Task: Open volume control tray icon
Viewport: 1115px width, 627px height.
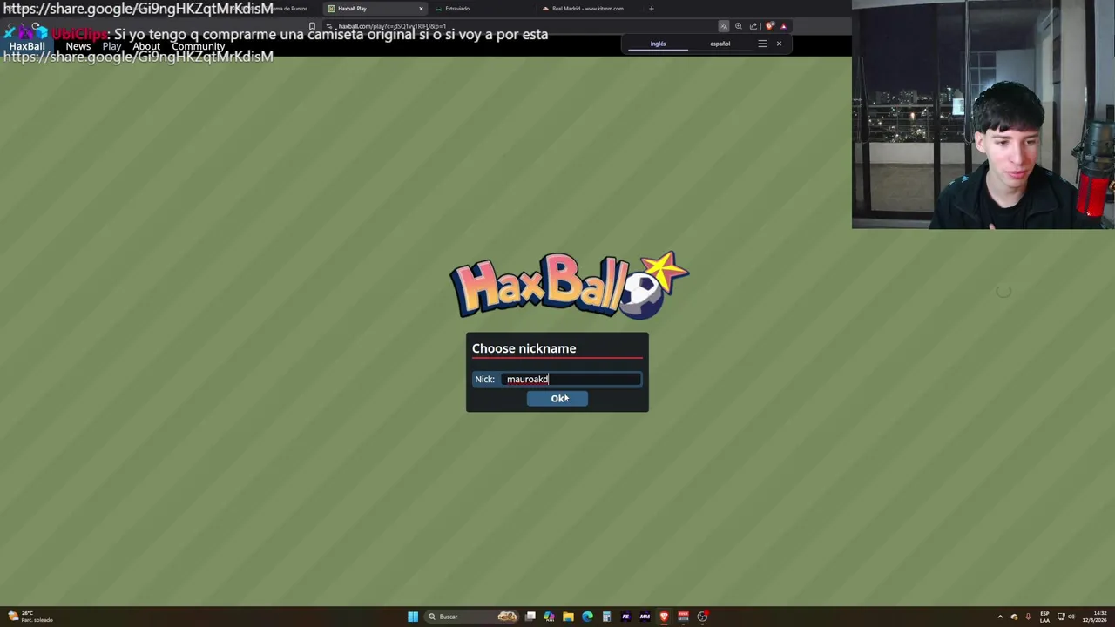Action: pos(1071,617)
